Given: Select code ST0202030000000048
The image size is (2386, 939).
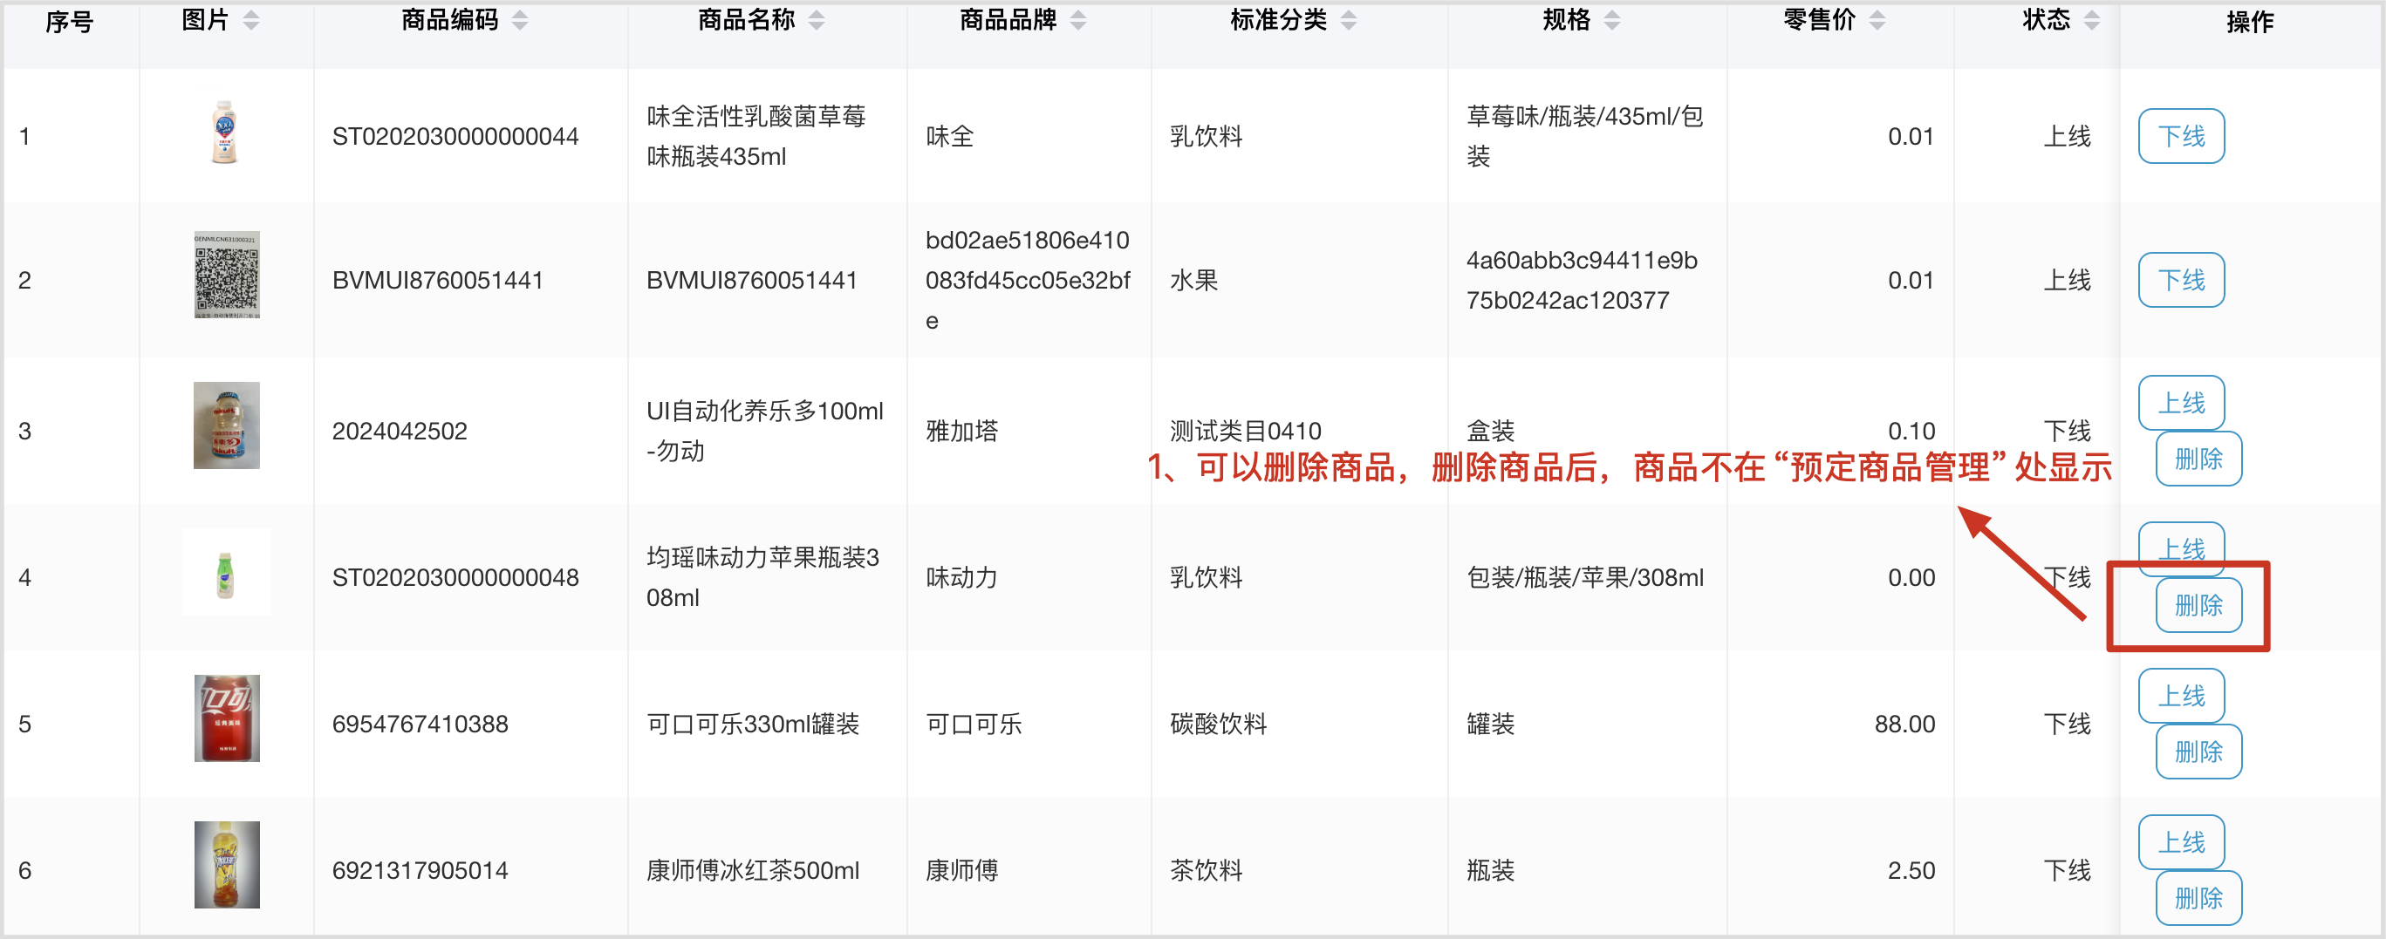Looking at the screenshot, I should tap(455, 577).
